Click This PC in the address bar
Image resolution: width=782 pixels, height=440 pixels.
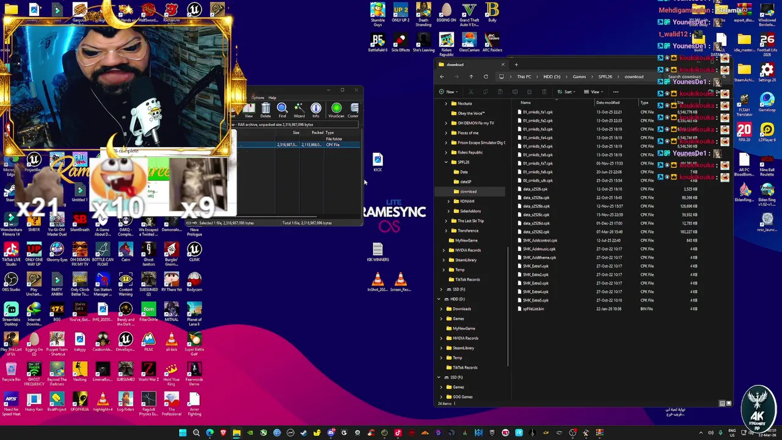coord(524,77)
